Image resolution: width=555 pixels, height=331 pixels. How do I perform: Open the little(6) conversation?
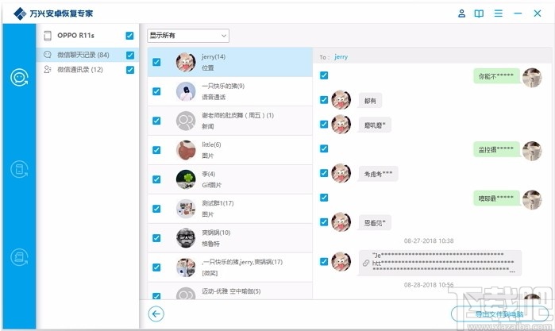tap(230, 150)
